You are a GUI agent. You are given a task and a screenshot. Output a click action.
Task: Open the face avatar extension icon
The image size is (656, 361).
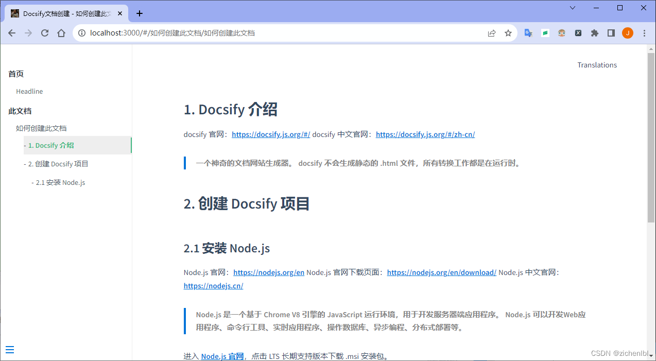pos(562,33)
